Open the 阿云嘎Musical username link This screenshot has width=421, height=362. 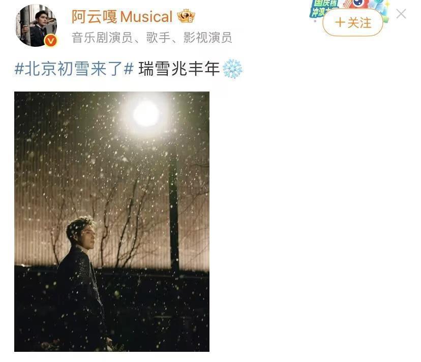click(122, 17)
